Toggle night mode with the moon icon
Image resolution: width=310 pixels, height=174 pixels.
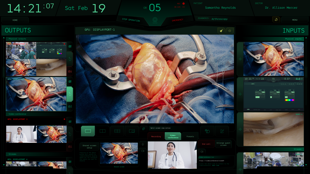[276, 20]
